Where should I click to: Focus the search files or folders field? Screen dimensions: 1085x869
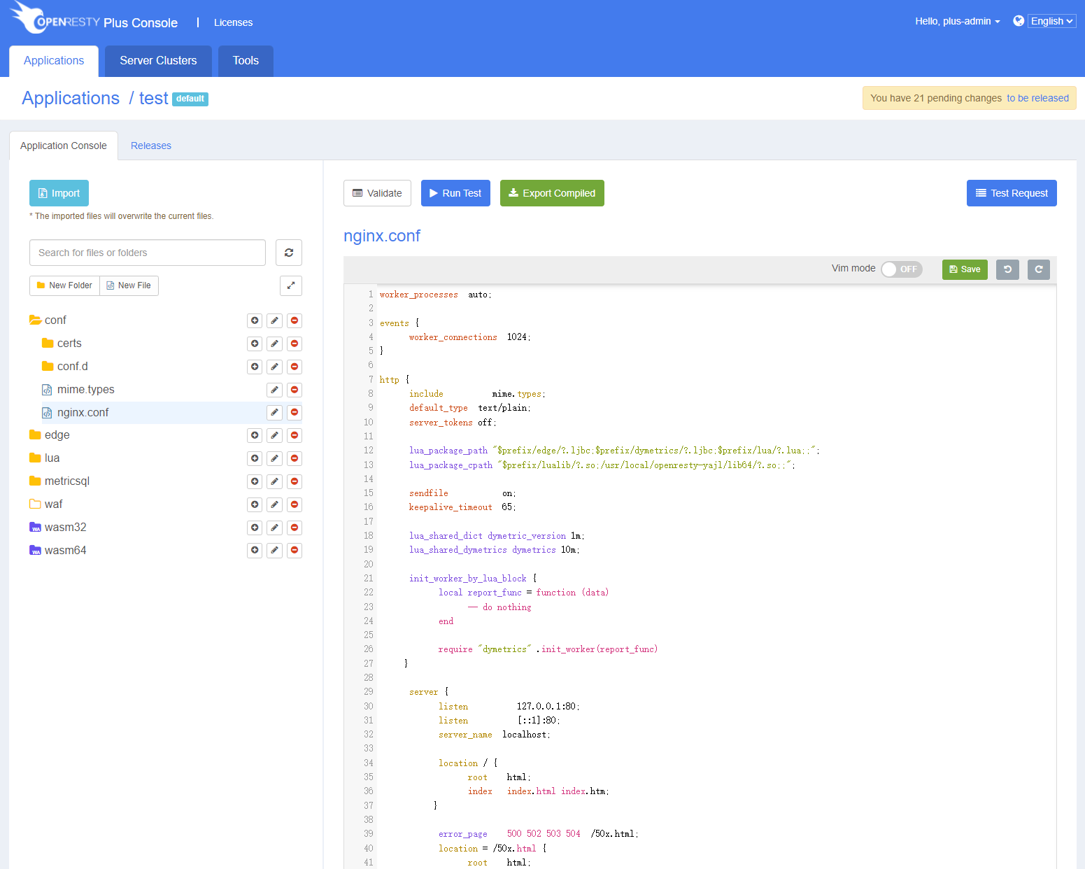pyautogui.click(x=148, y=253)
